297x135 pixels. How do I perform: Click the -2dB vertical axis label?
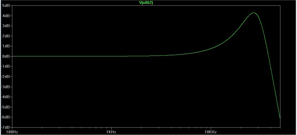coord(5,77)
